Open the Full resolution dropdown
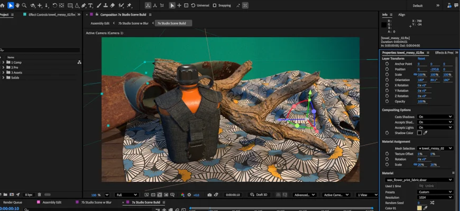 [x=127, y=195]
